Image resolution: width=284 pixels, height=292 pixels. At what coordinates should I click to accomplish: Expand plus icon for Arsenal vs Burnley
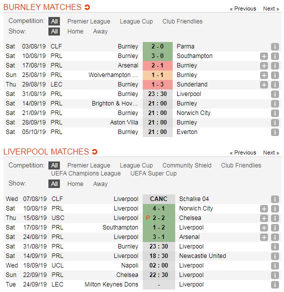pyautogui.click(x=264, y=65)
